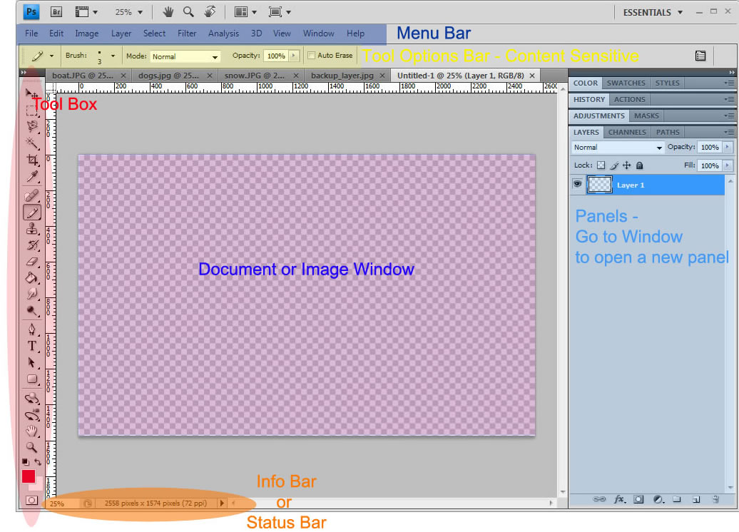Open the tool preset picker arrow

coord(51,56)
